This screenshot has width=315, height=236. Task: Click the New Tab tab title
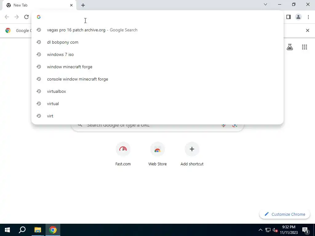(20, 5)
